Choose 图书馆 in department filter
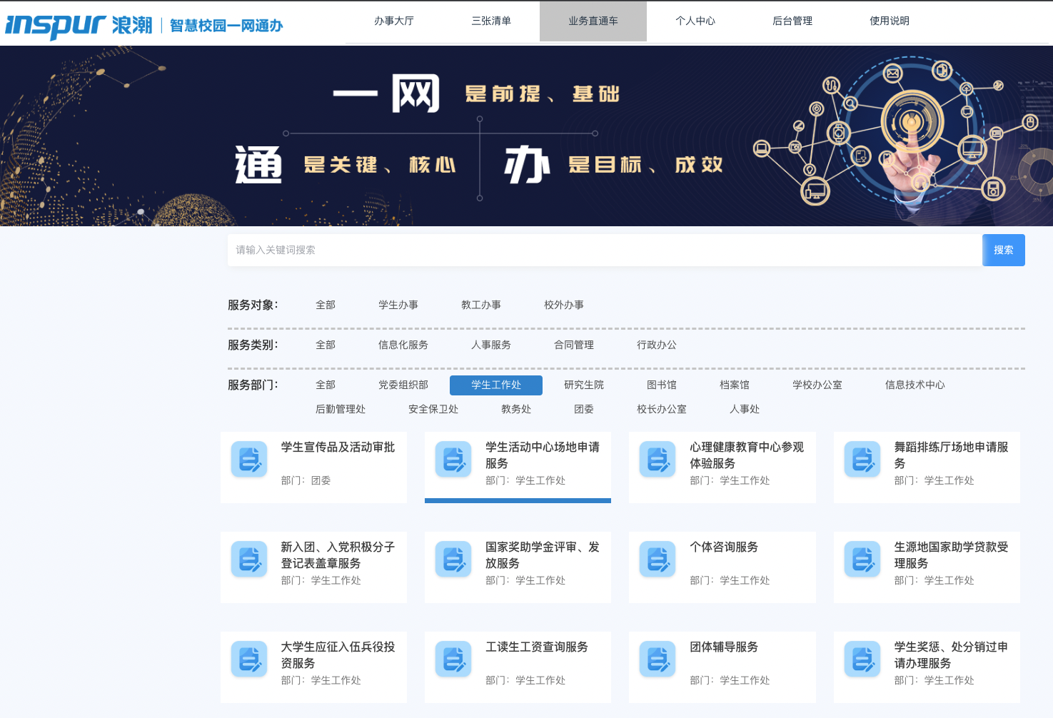The height and width of the screenshot is (718, 1053). pos(661,385)
